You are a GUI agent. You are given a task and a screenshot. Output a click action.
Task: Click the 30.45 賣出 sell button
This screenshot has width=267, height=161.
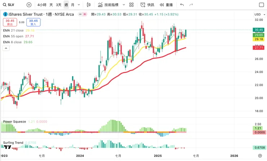tap(10, 22)
